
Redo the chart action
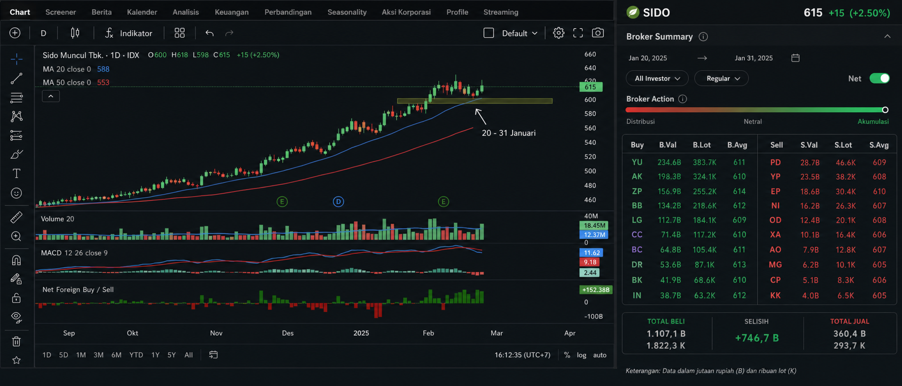point(229,33)
